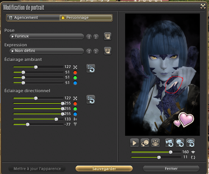Open the Pose dropdown showing Furieux
209x174 pixels.
point(47,36)
